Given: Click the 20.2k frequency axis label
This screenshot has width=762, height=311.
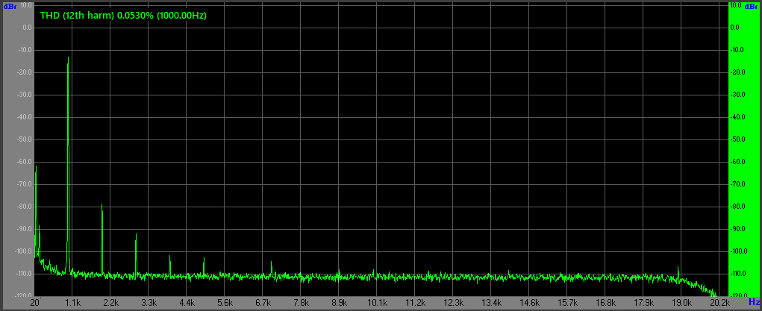Looking at the screenshot, I should coord(719,303).
